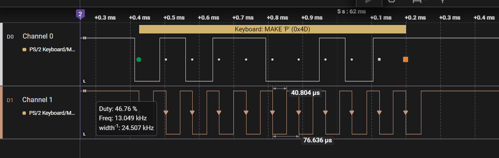Click the orange stop-bit square on Channel 0
The image size is (499, 158).
[406, 59]
